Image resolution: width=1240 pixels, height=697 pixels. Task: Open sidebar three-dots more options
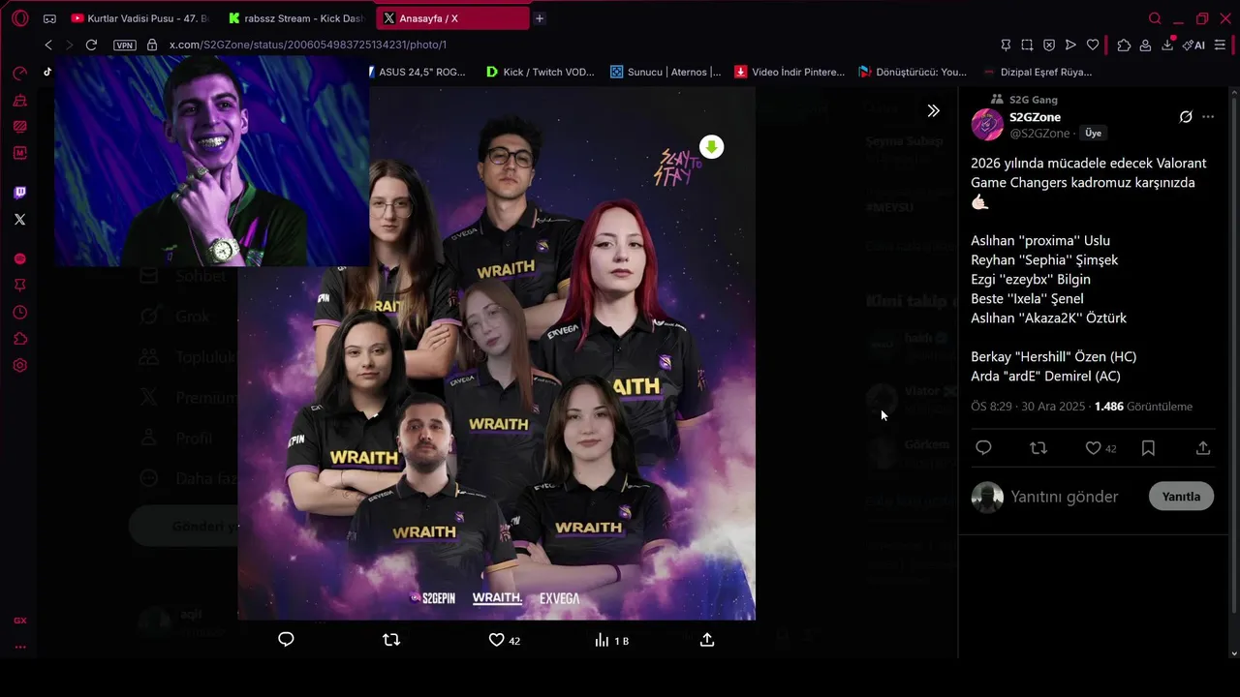tap(20, 647)
